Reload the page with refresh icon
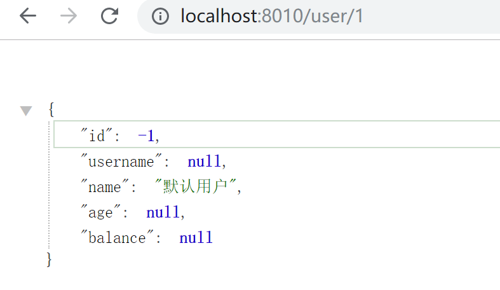The width and height of the screenshot is (500, 290). (x=109, y=16)
